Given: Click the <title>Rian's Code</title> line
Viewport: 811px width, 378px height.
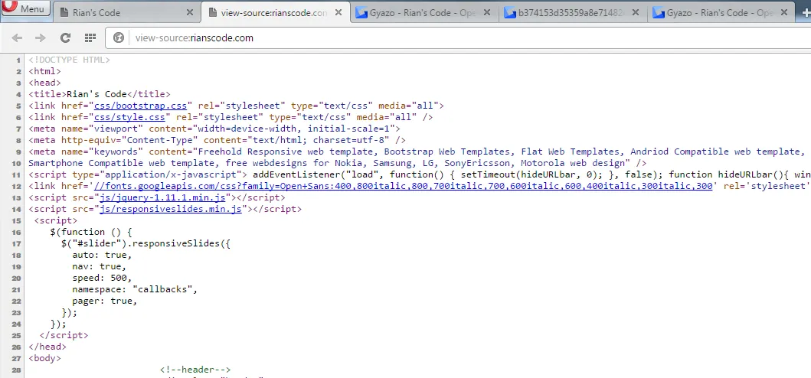Looking at the screenshot, I should (x=100, y=94).
